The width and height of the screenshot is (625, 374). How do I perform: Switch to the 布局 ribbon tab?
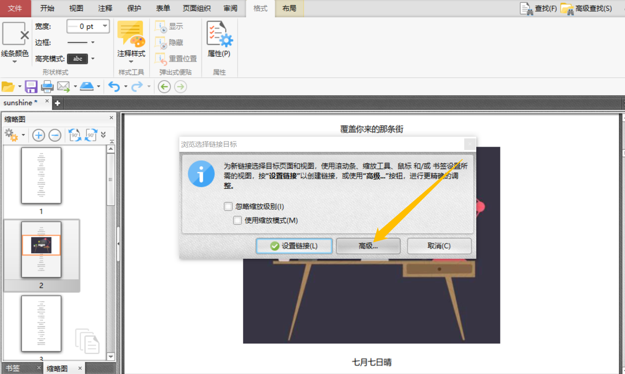pyautogui.click(x=289, y=8)
